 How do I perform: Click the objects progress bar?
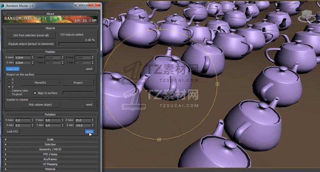click(x=77, y=44)
